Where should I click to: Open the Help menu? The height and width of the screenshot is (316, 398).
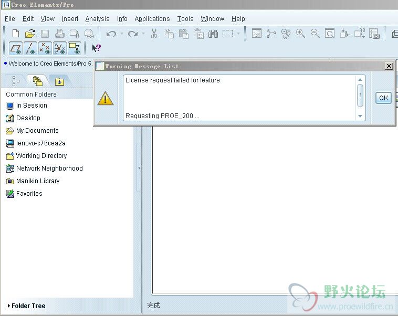pyautogui.click(x=238, y=19)
